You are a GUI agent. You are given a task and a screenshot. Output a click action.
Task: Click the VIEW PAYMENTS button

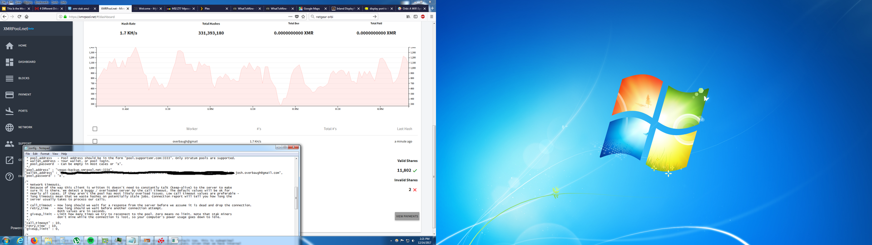(407, 216)
